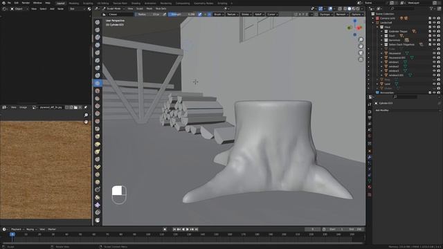Select the Clay sculpt brush
This screenshot has height=249, width=443.
tap(98, 37)
